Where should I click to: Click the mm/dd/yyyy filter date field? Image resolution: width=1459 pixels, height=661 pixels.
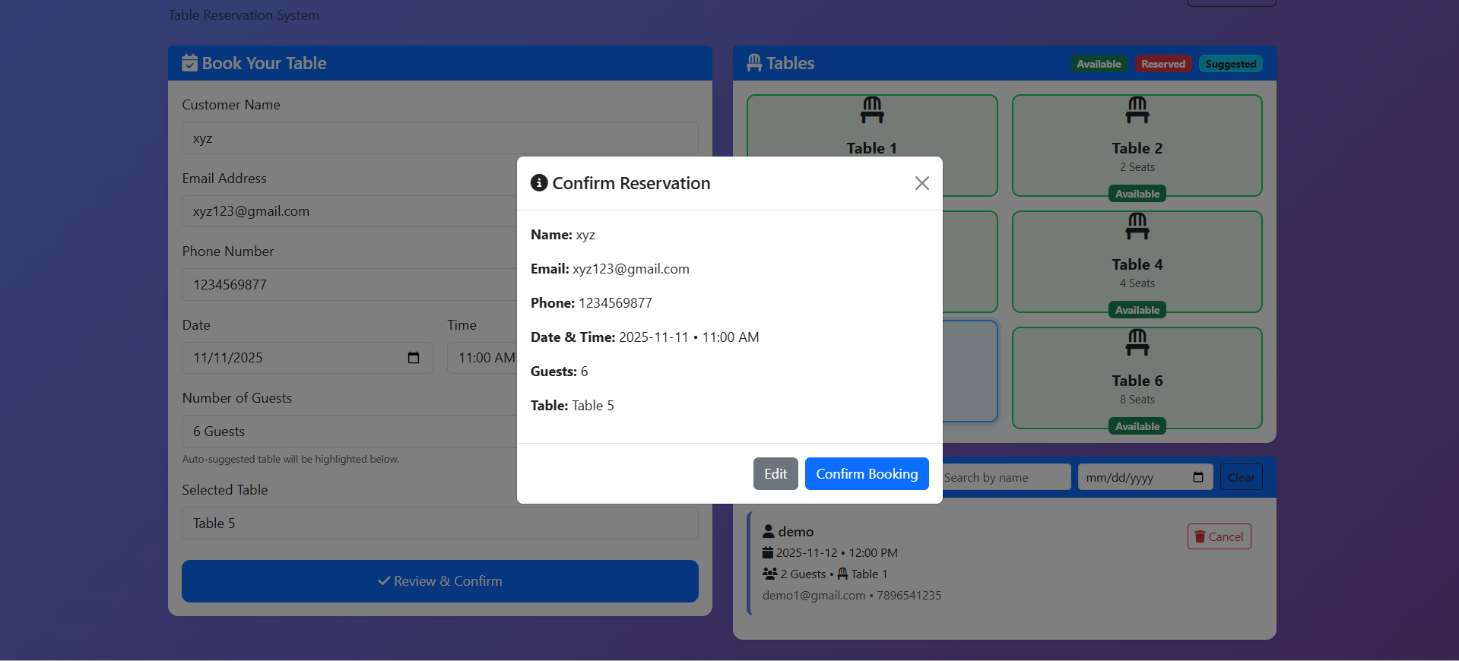(x=1146, y=477)
